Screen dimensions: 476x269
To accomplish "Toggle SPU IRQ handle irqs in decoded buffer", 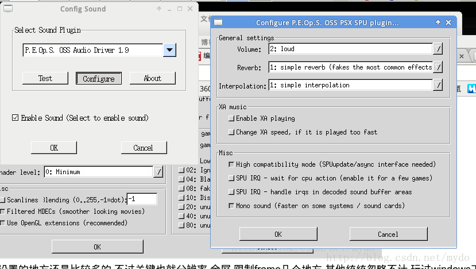I will point(231,192).
